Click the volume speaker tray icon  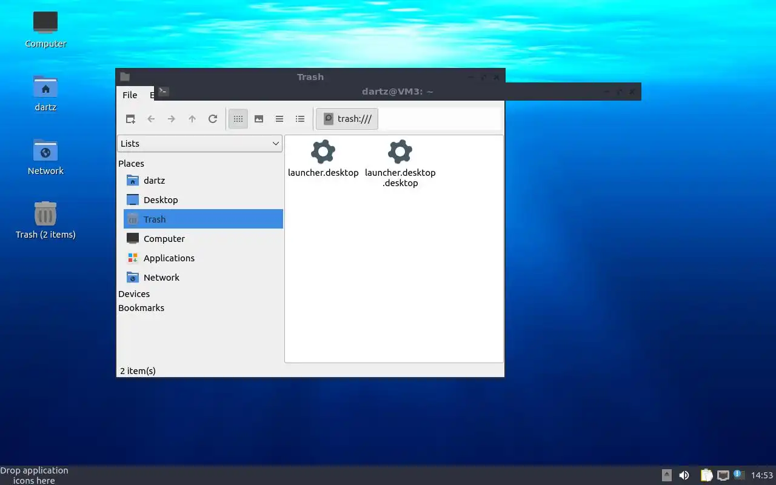point(684,475)
